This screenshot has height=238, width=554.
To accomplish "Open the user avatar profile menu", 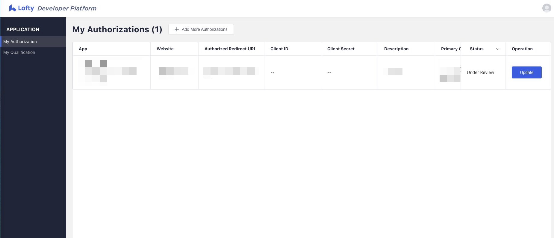I will [547, 8].
